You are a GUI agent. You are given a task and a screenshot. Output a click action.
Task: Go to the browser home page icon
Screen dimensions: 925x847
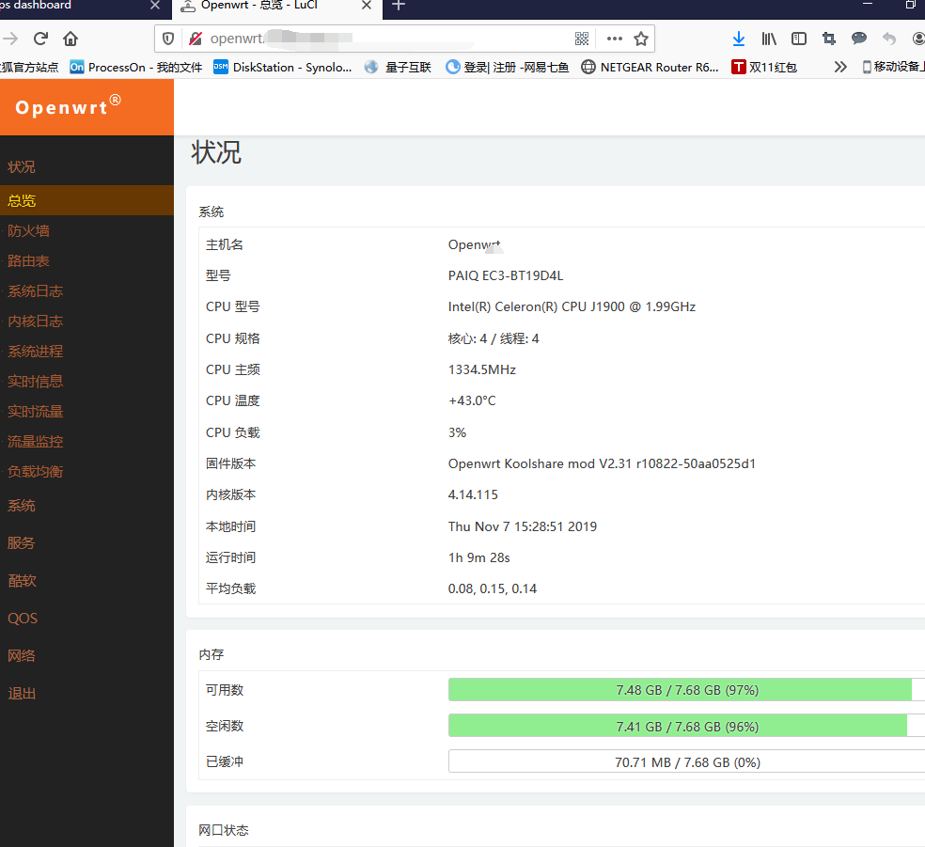(x=71, y=39)
